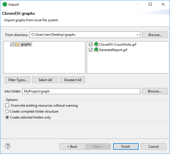Open the From directory dropdown list
The width and height of the screenshot is (170, 154).
point(138,35)
